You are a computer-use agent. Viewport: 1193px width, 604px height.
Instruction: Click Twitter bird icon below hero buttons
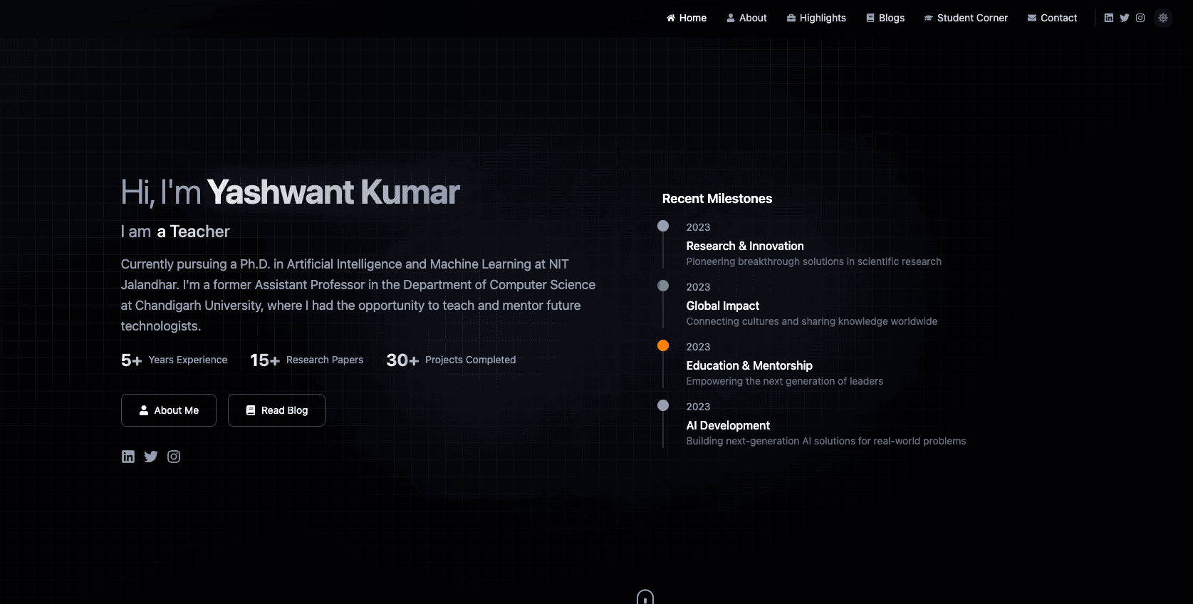151,457
